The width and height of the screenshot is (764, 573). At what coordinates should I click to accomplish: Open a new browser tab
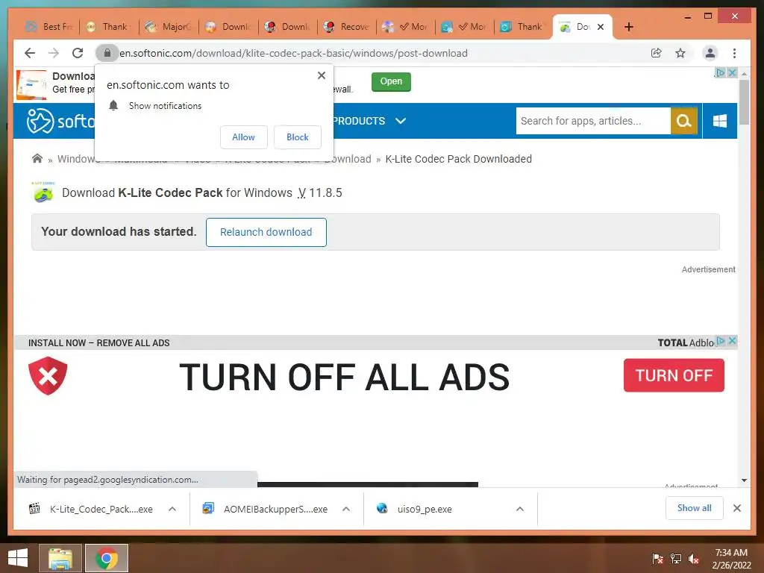point(629,27)
